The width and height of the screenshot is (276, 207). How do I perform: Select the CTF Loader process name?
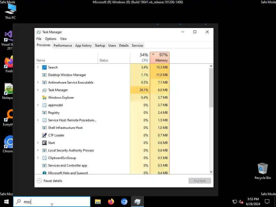click(x=56, y=135)
